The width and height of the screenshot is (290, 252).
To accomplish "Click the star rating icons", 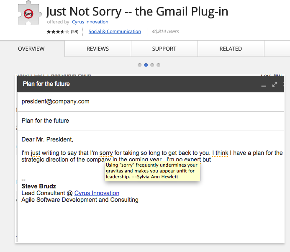I will (x=58, y=32).
